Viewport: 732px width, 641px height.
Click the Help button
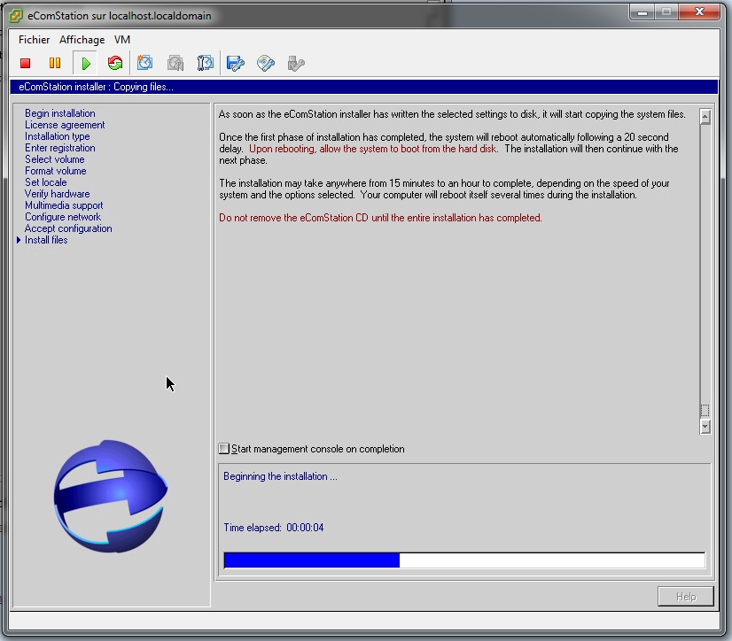tap(685, 597)
